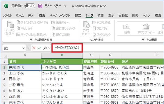The width and height of the screenshot is (164, 104).
Task: Switch to the 校閲 tab
Action: tap(100, 15)
